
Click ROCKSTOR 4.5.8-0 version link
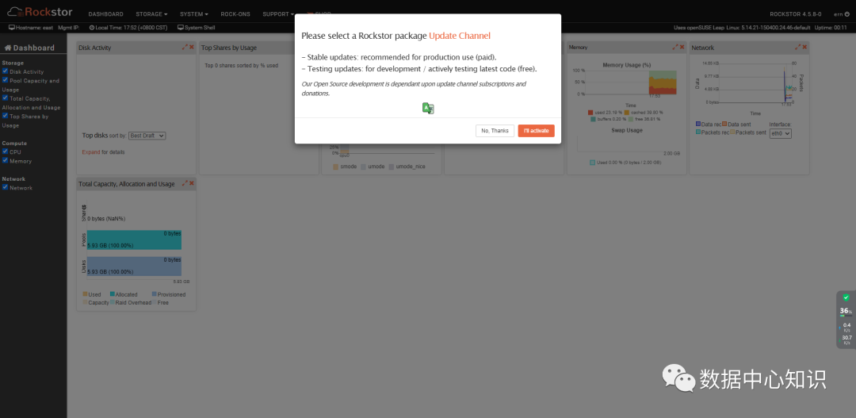[796, 14]
